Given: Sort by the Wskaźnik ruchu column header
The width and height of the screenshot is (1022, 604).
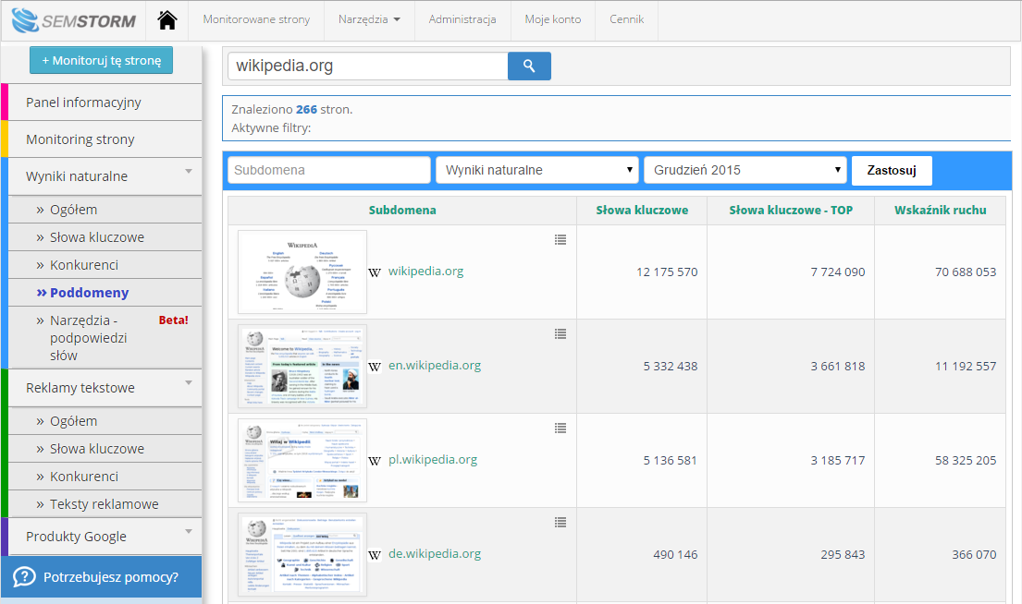Looking at the screenshot, I should (940, 211).
